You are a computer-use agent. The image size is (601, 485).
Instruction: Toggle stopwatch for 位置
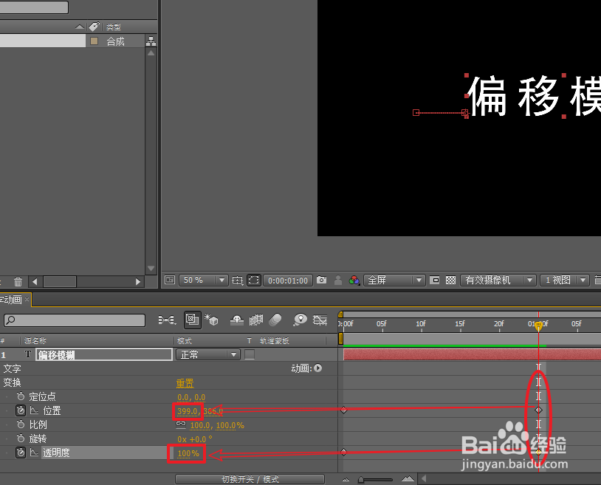[21, 410]
